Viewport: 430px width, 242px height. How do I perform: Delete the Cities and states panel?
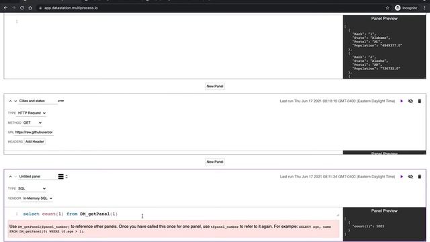click(x=419, y=101)
